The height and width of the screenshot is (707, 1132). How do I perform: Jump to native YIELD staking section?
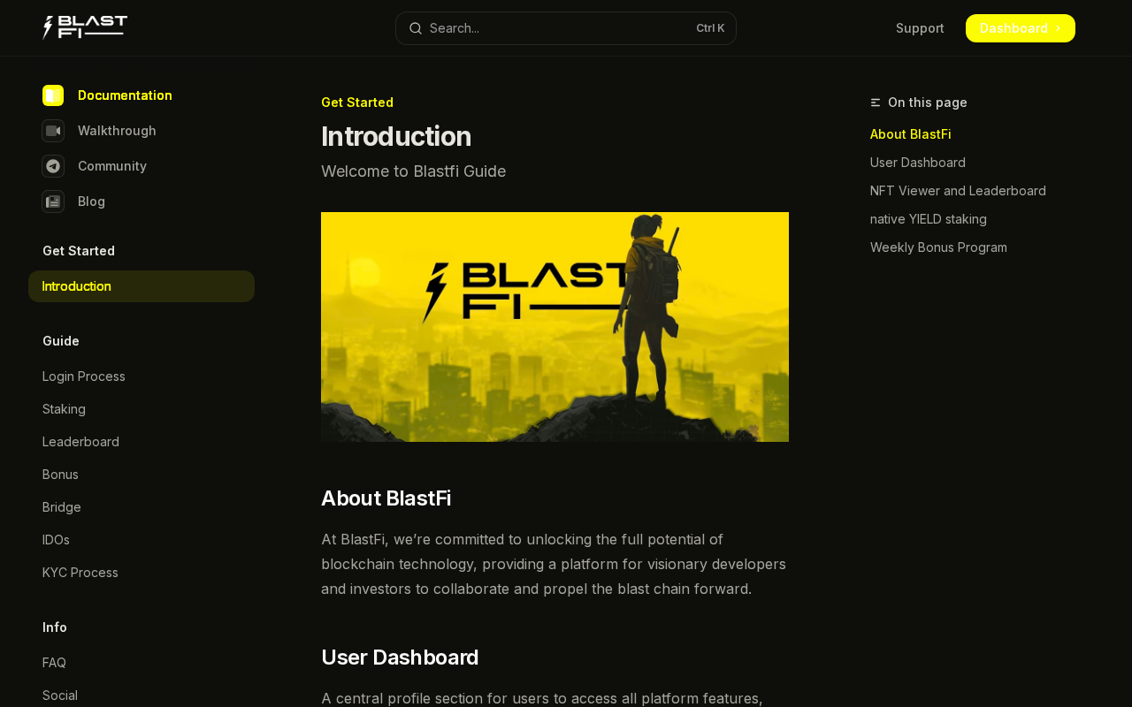pyautogui.click(x=929, y=219)
